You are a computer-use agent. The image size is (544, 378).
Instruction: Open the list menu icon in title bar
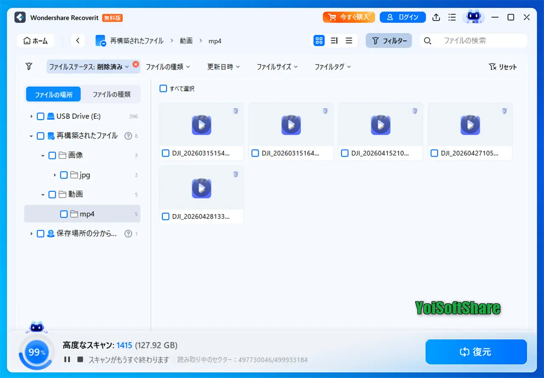(452, 17)
